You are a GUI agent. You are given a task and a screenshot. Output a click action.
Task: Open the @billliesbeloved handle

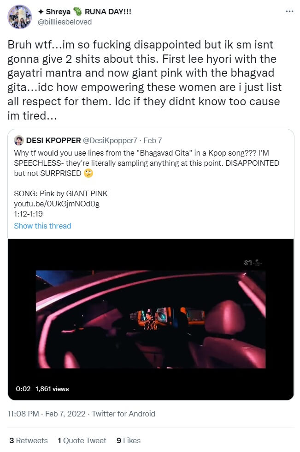(65, 22)
